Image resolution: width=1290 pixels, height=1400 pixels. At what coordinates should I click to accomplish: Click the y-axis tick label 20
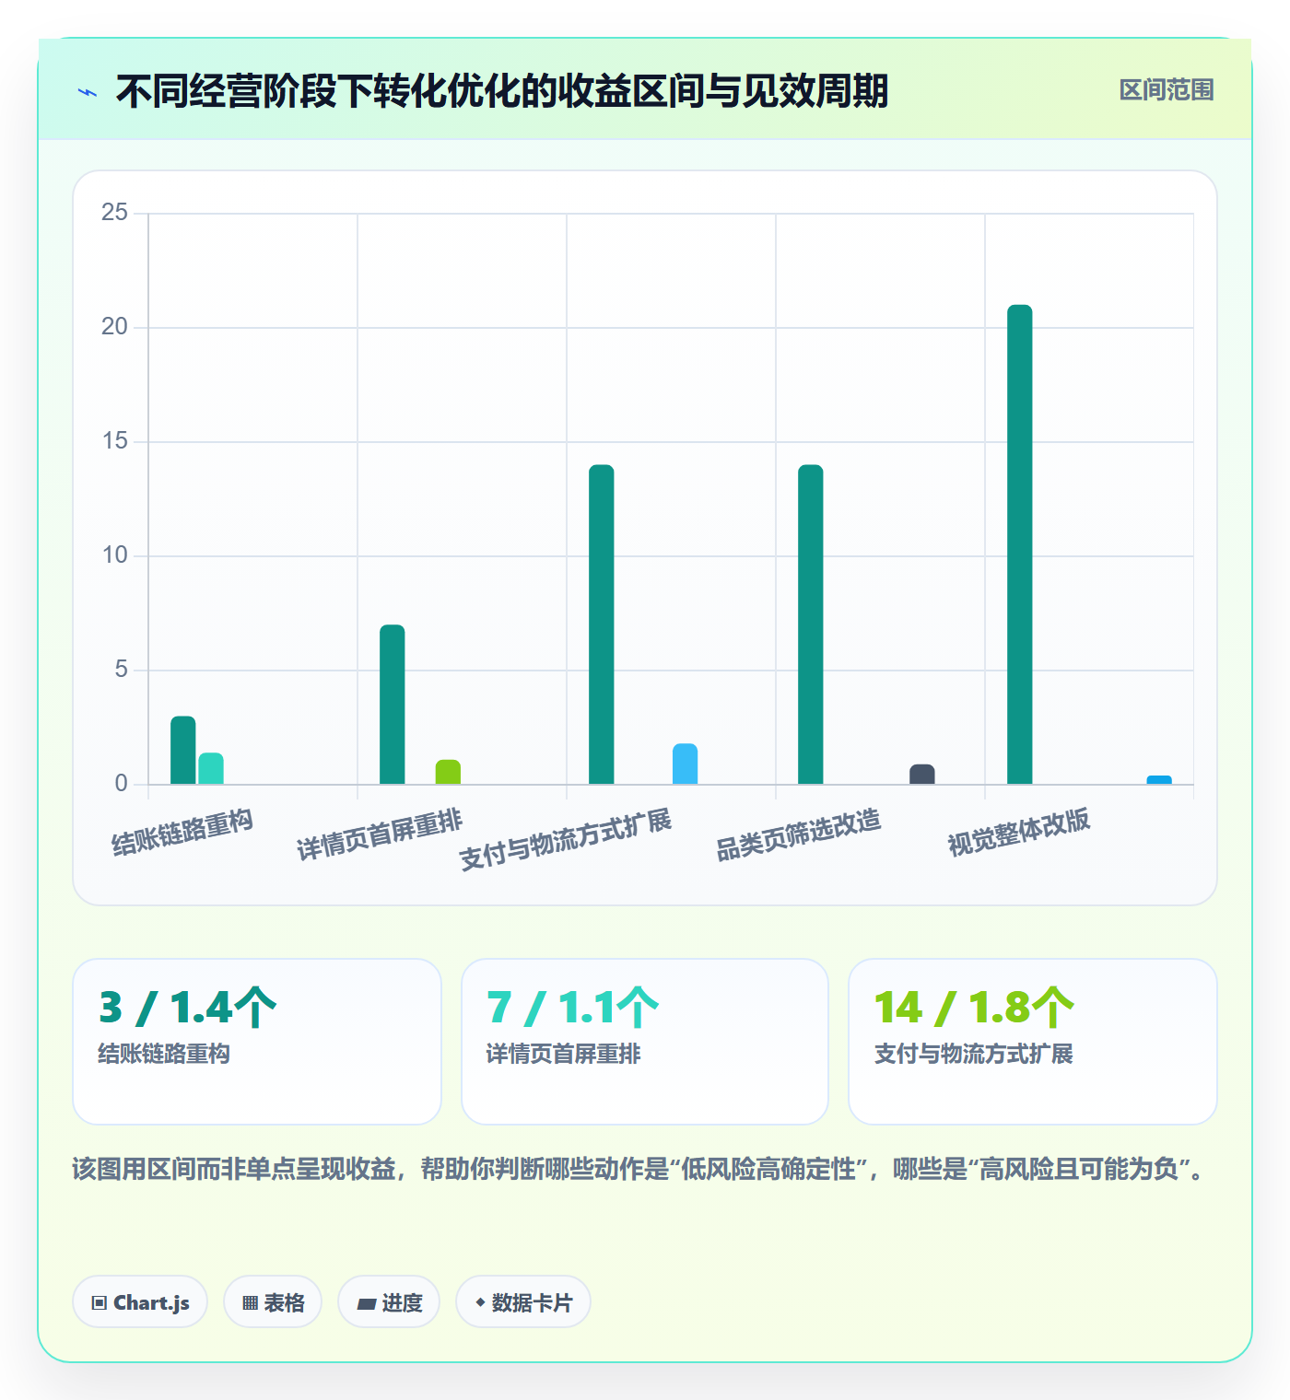click(114, 327)
